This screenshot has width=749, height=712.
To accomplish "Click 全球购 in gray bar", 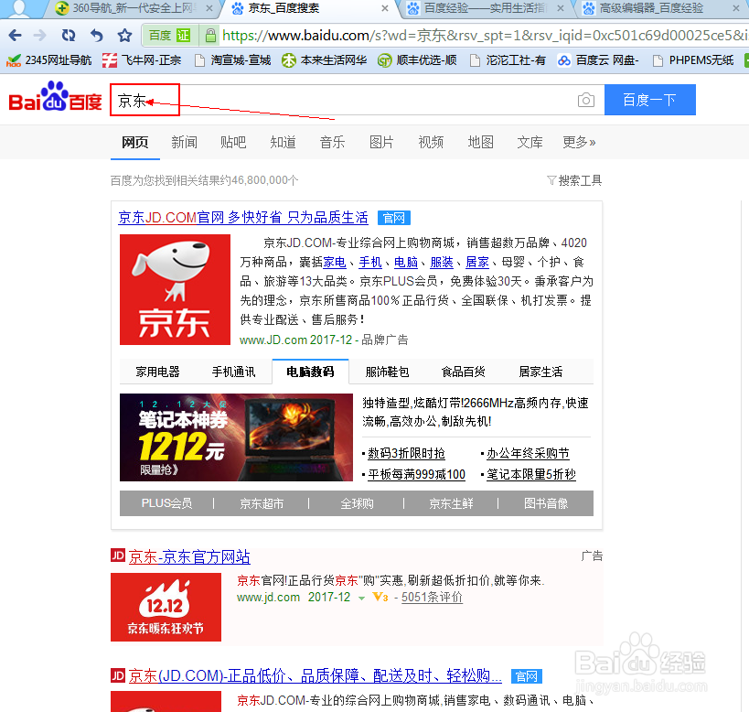I will 357,503.
